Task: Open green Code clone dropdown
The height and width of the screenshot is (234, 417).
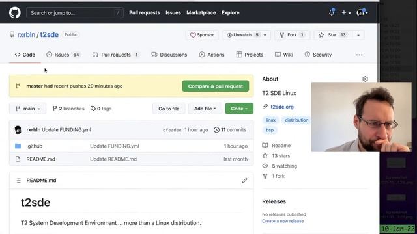Action: pos(239,109)
